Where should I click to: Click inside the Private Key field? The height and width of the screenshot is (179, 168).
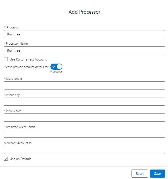[x=84, y=118]
